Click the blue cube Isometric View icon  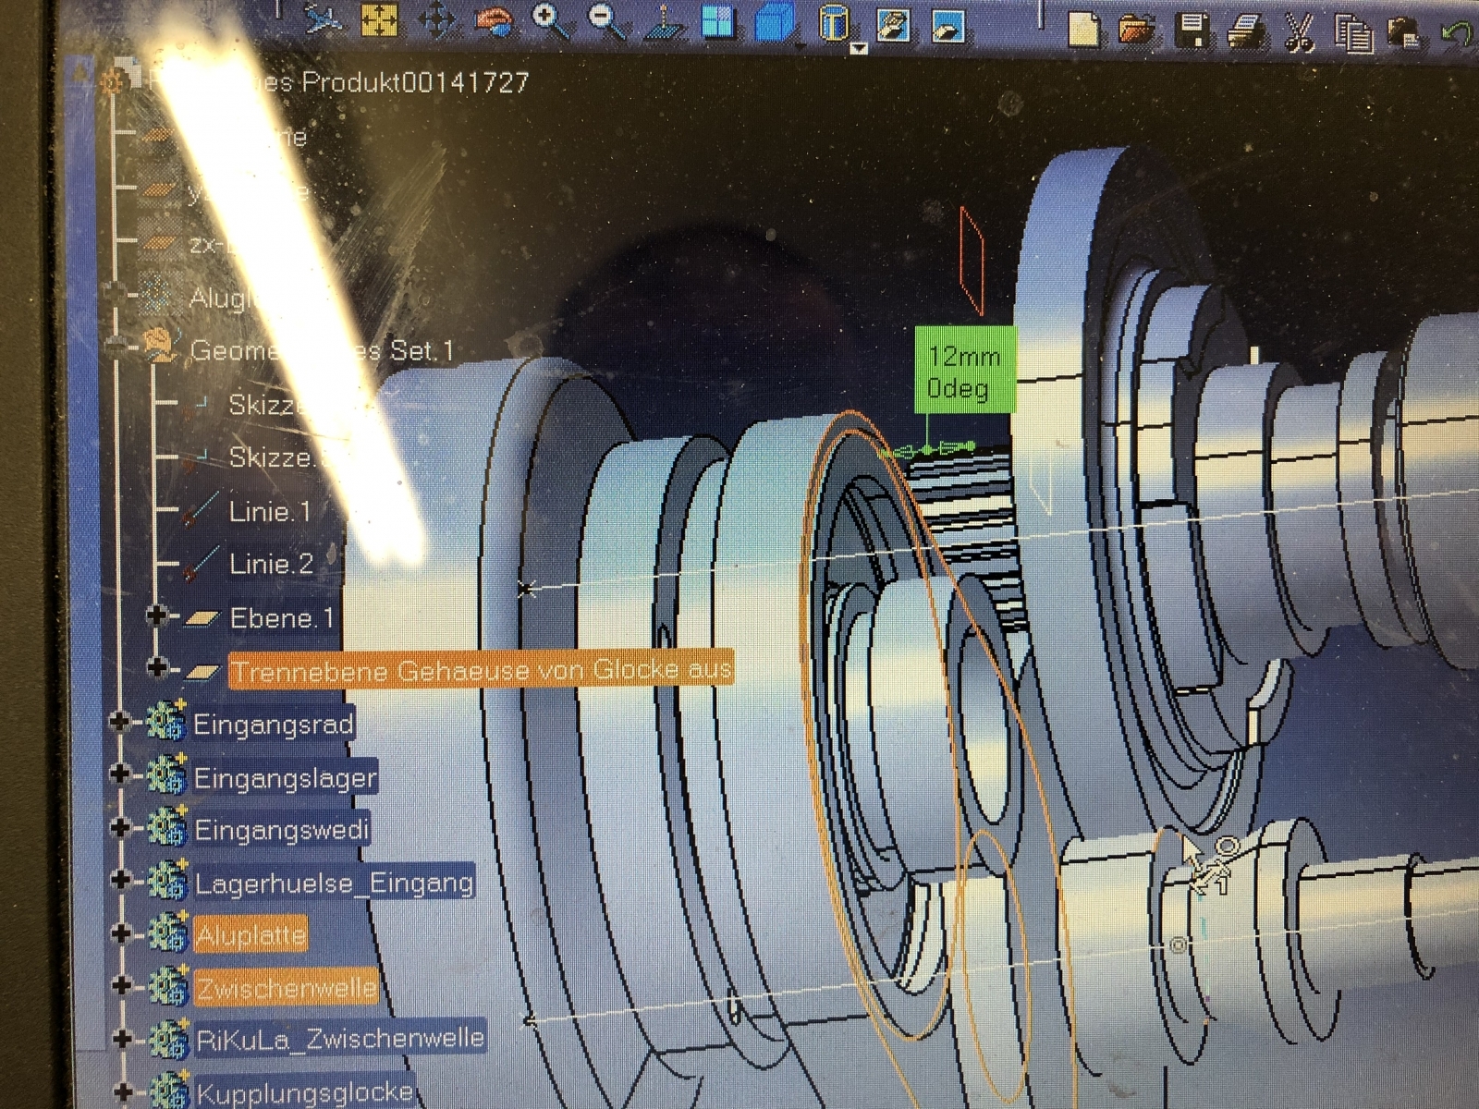click(775, 22)
